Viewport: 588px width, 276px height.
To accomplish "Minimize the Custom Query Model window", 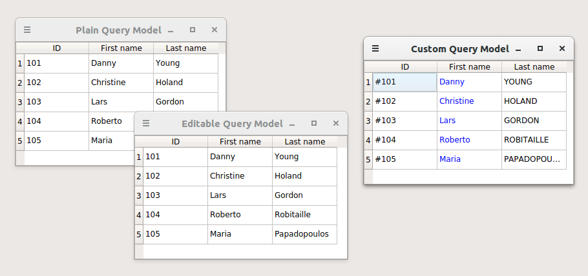I will 518,49.
